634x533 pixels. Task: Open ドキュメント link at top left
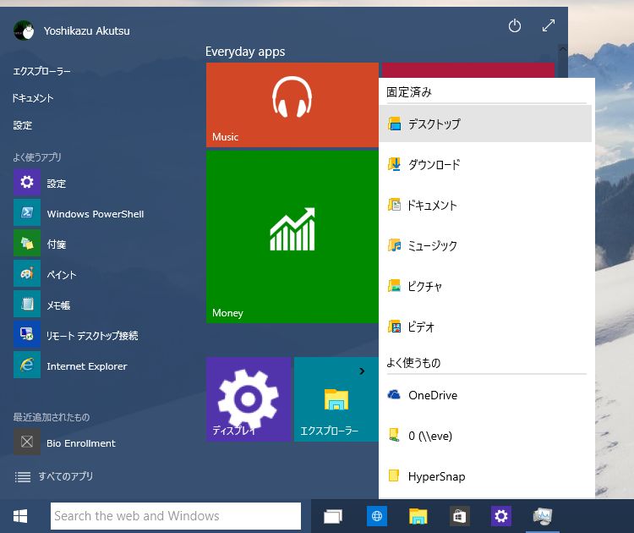(x=32, y=98)
